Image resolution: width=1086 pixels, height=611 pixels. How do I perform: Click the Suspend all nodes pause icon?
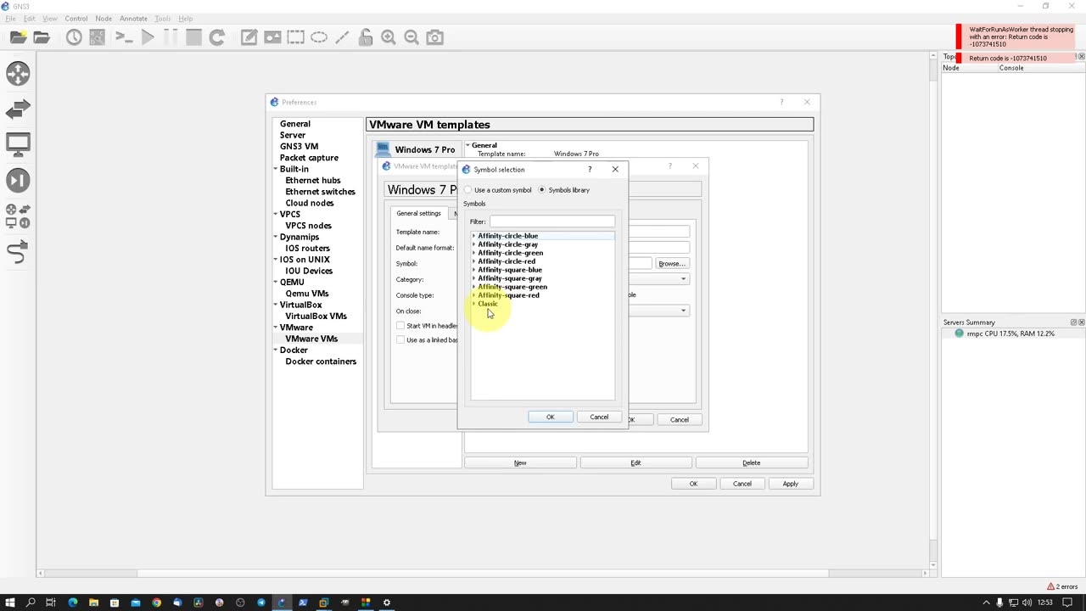[171, 37]
